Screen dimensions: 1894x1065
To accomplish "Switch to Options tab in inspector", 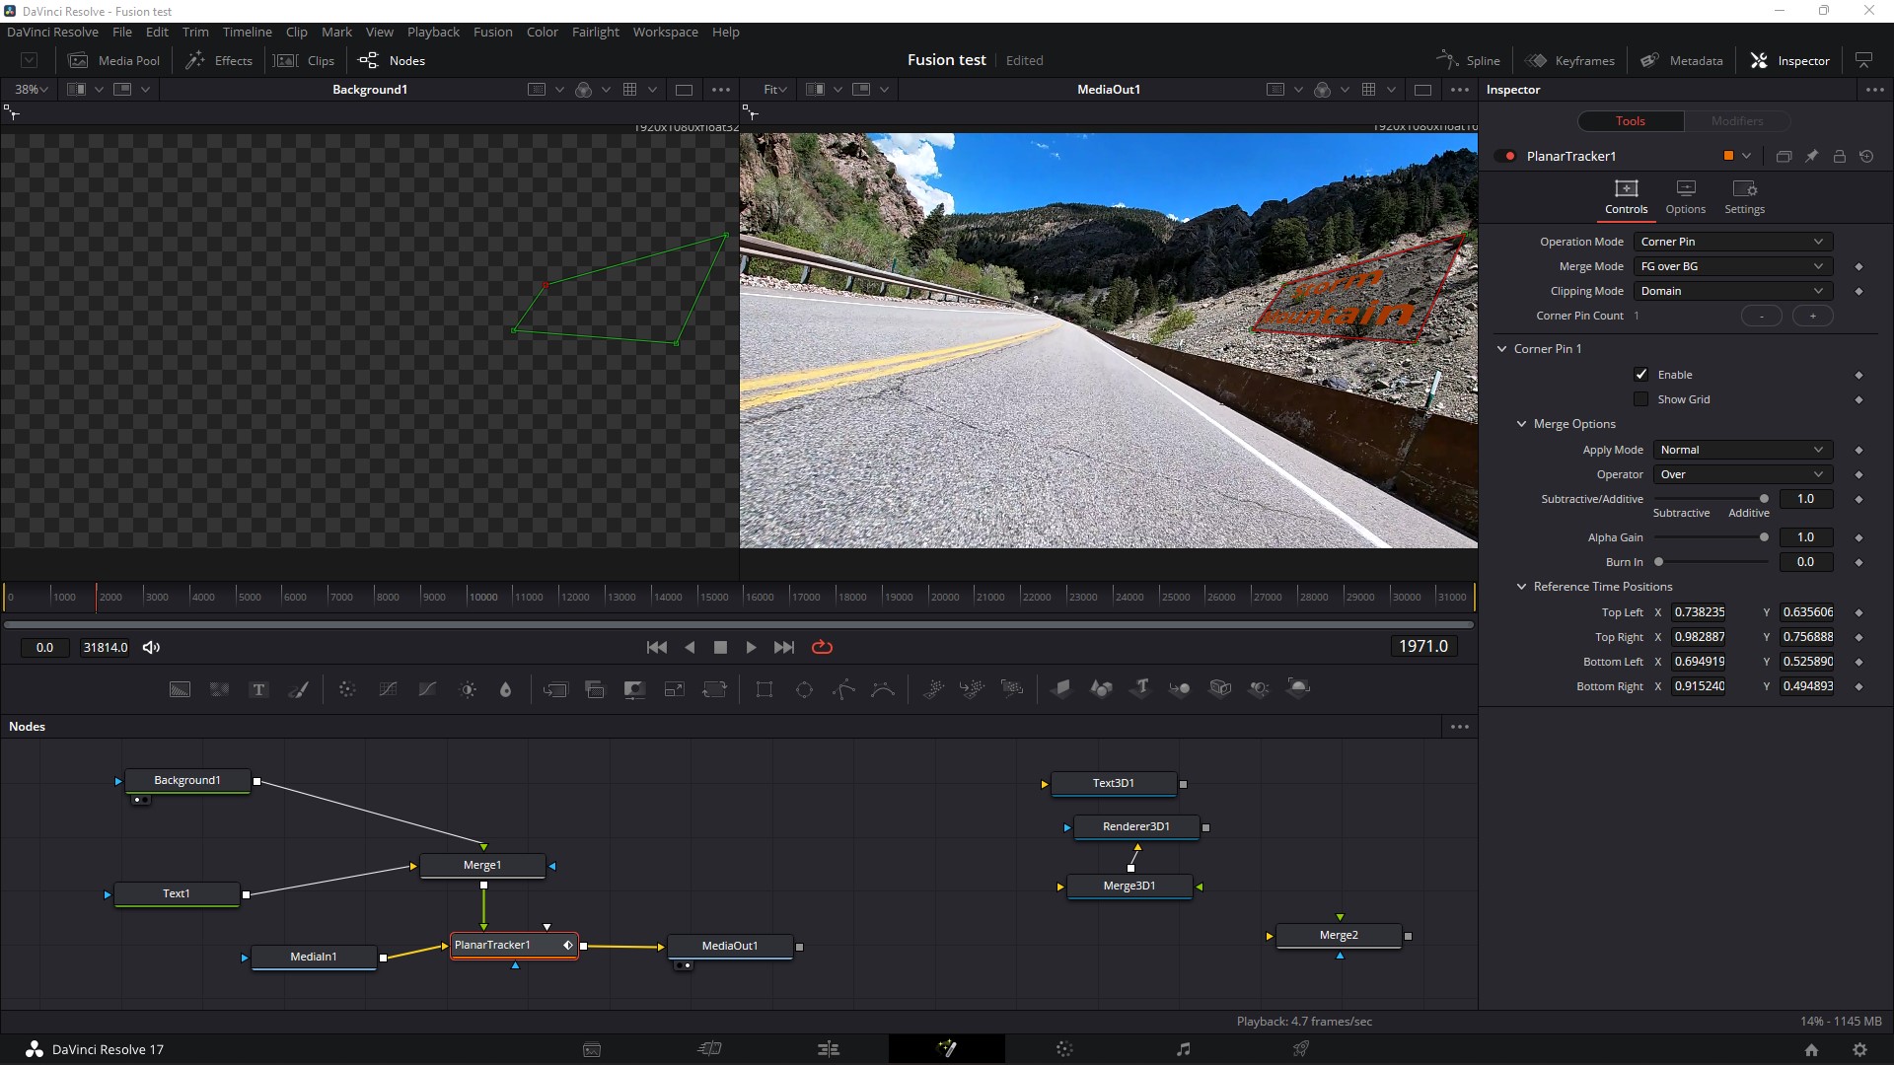I will 1685,196.
